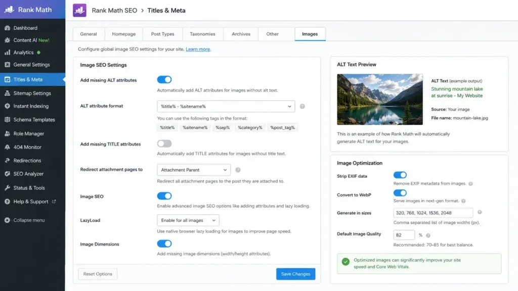Open the Redirect attachment pages to dropdown

click(194, 170)
